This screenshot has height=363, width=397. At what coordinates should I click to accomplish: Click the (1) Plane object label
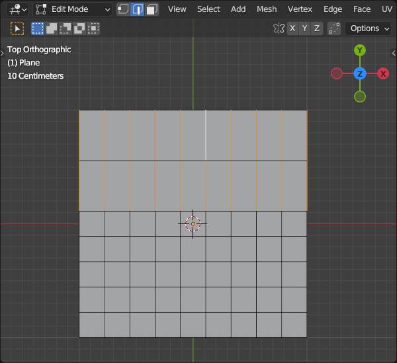click(x=24, y=63)
